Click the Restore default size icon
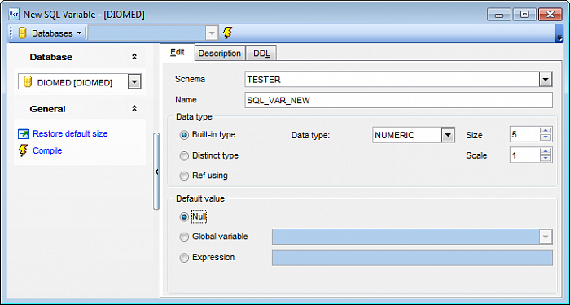Screen dimensions: 570x305 click(23, 134)
